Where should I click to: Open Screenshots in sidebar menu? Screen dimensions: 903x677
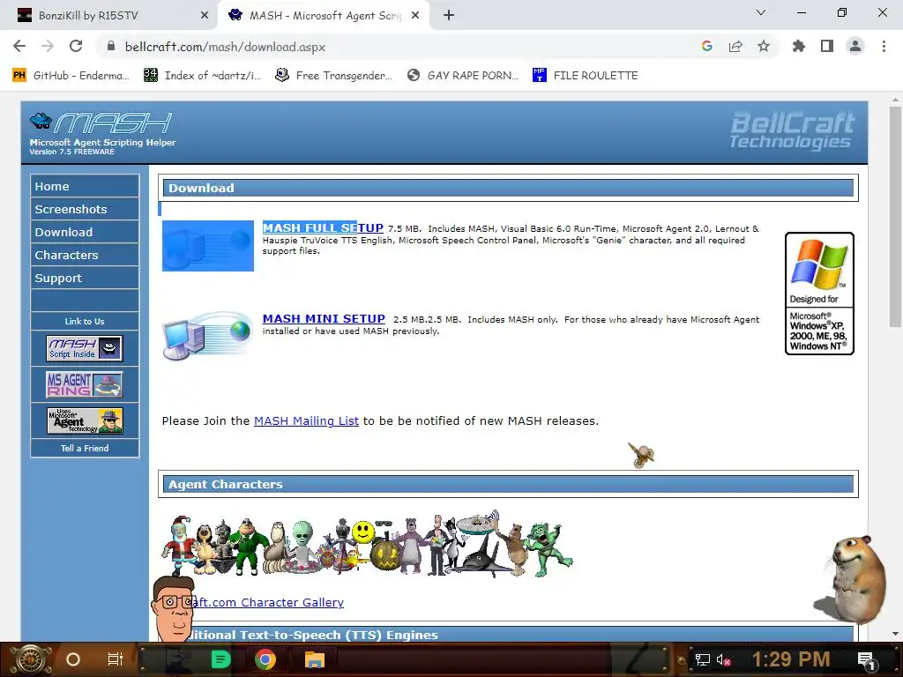click(85, 209)
